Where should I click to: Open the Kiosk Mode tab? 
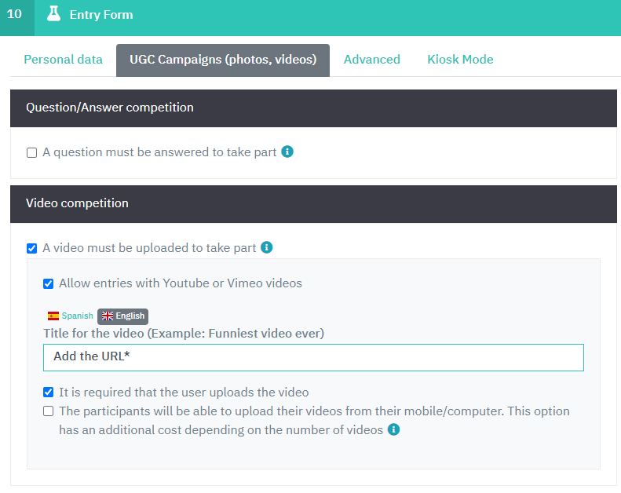tap(460, 60)
